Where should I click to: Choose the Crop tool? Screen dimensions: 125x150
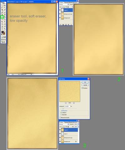(x=2, y=10)
